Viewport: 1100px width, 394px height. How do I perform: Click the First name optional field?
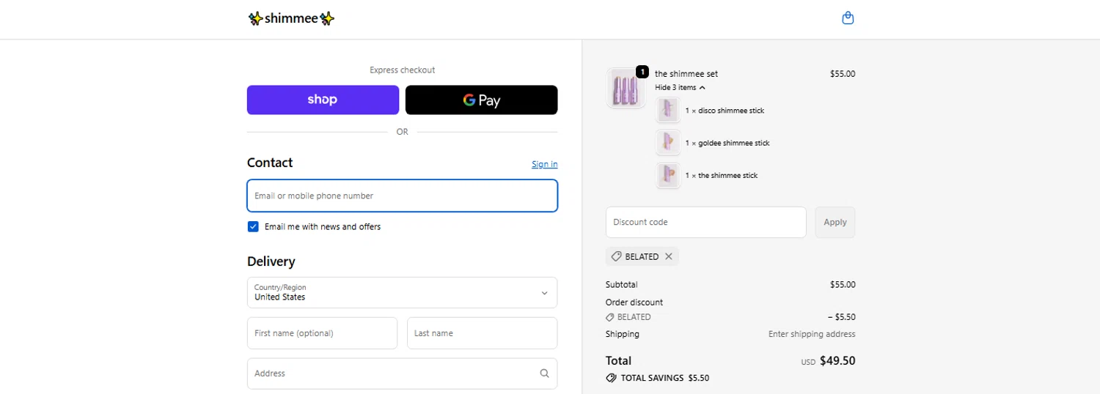point(322,333)
